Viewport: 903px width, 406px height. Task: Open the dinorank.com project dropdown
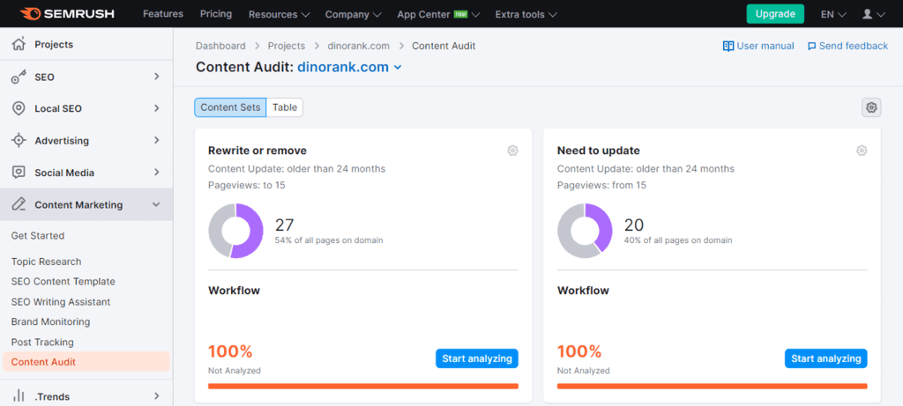[x=349, y=67]
